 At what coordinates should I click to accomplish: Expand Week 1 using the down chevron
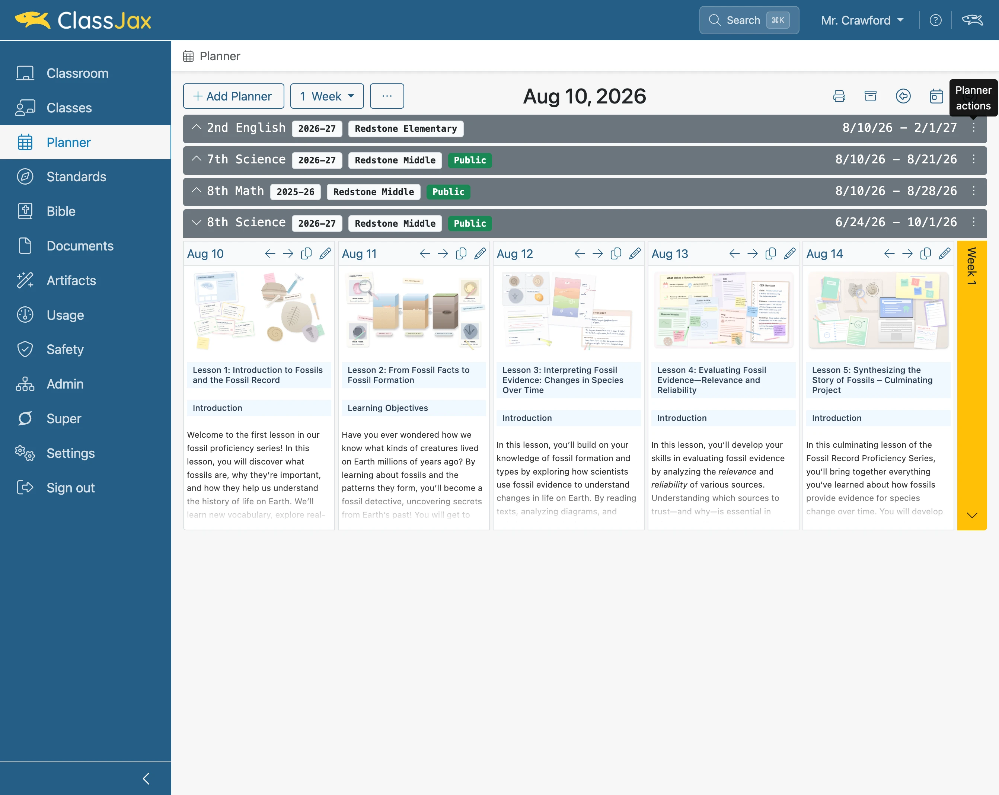tap(972, 515)
